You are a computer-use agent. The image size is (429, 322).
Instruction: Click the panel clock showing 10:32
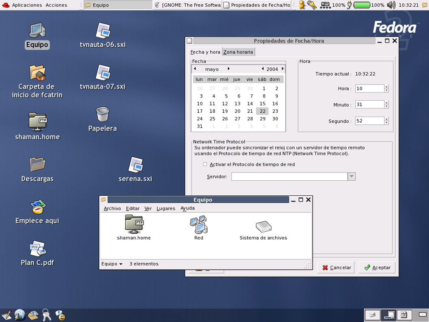pos(408,5)
